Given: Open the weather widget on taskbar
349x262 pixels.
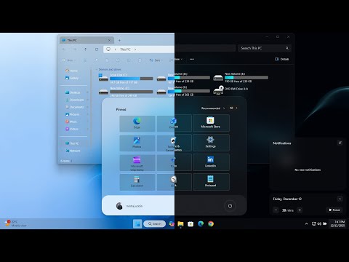Looking at the screenshot, I should point(16,223).
